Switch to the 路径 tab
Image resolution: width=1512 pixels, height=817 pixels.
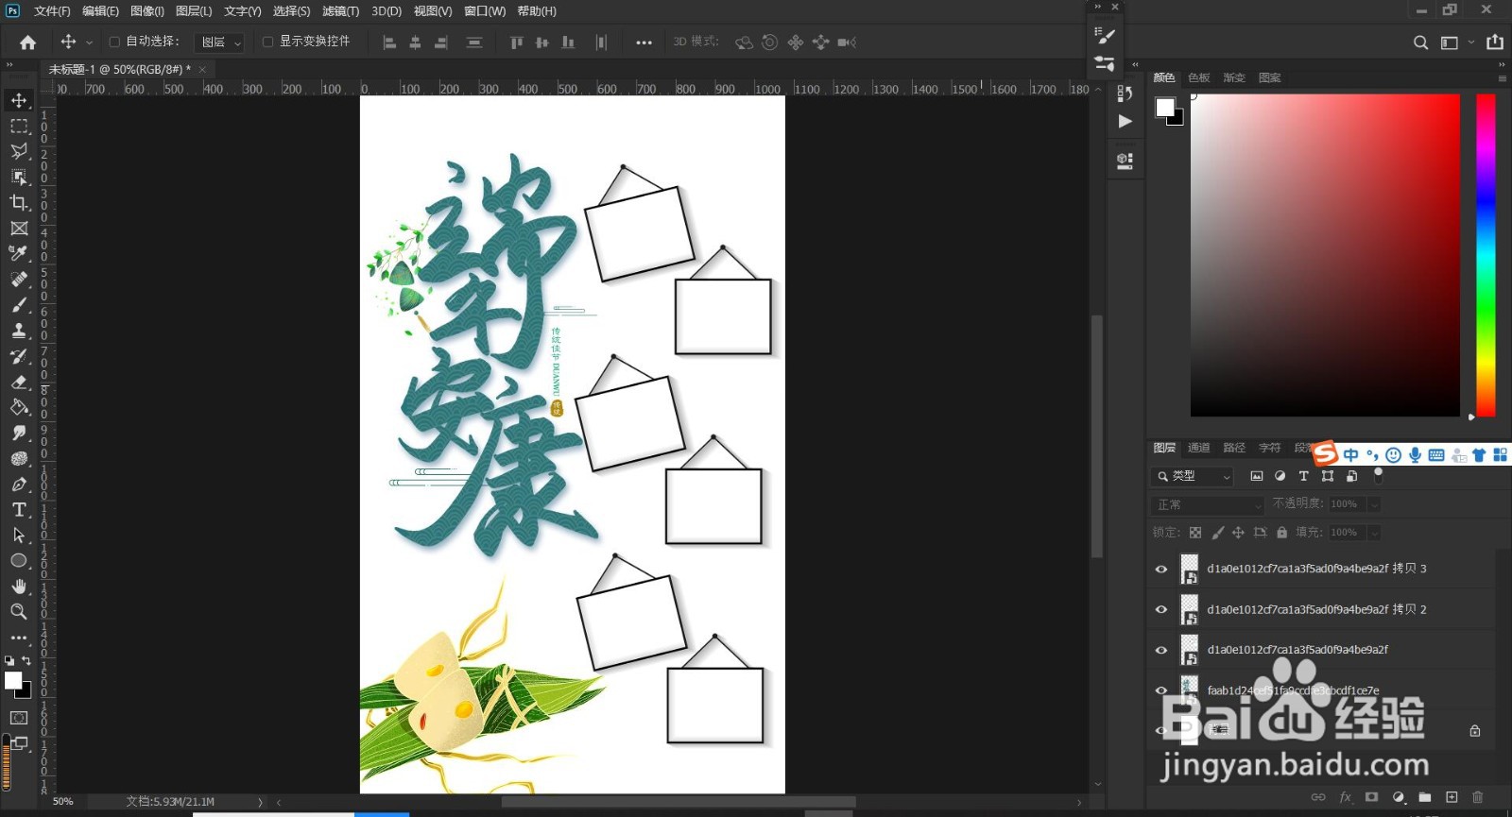1234,448
